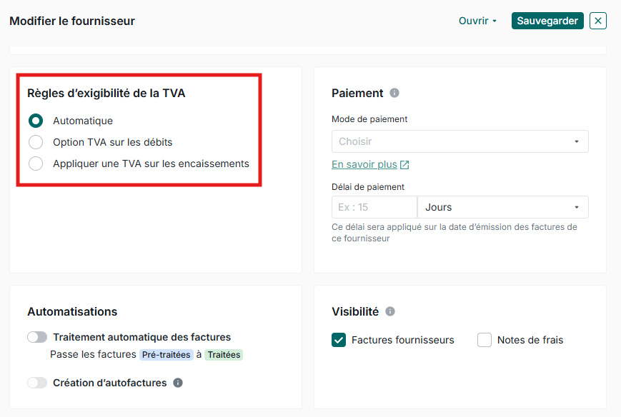
Task: Check the Notes de frais checkbox
Action: pyautogui.click(x=485, y=340)
